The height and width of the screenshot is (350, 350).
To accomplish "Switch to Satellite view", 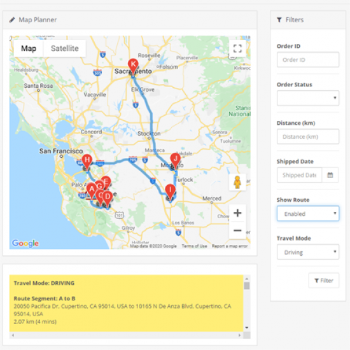I will click(x=65, y=48).
